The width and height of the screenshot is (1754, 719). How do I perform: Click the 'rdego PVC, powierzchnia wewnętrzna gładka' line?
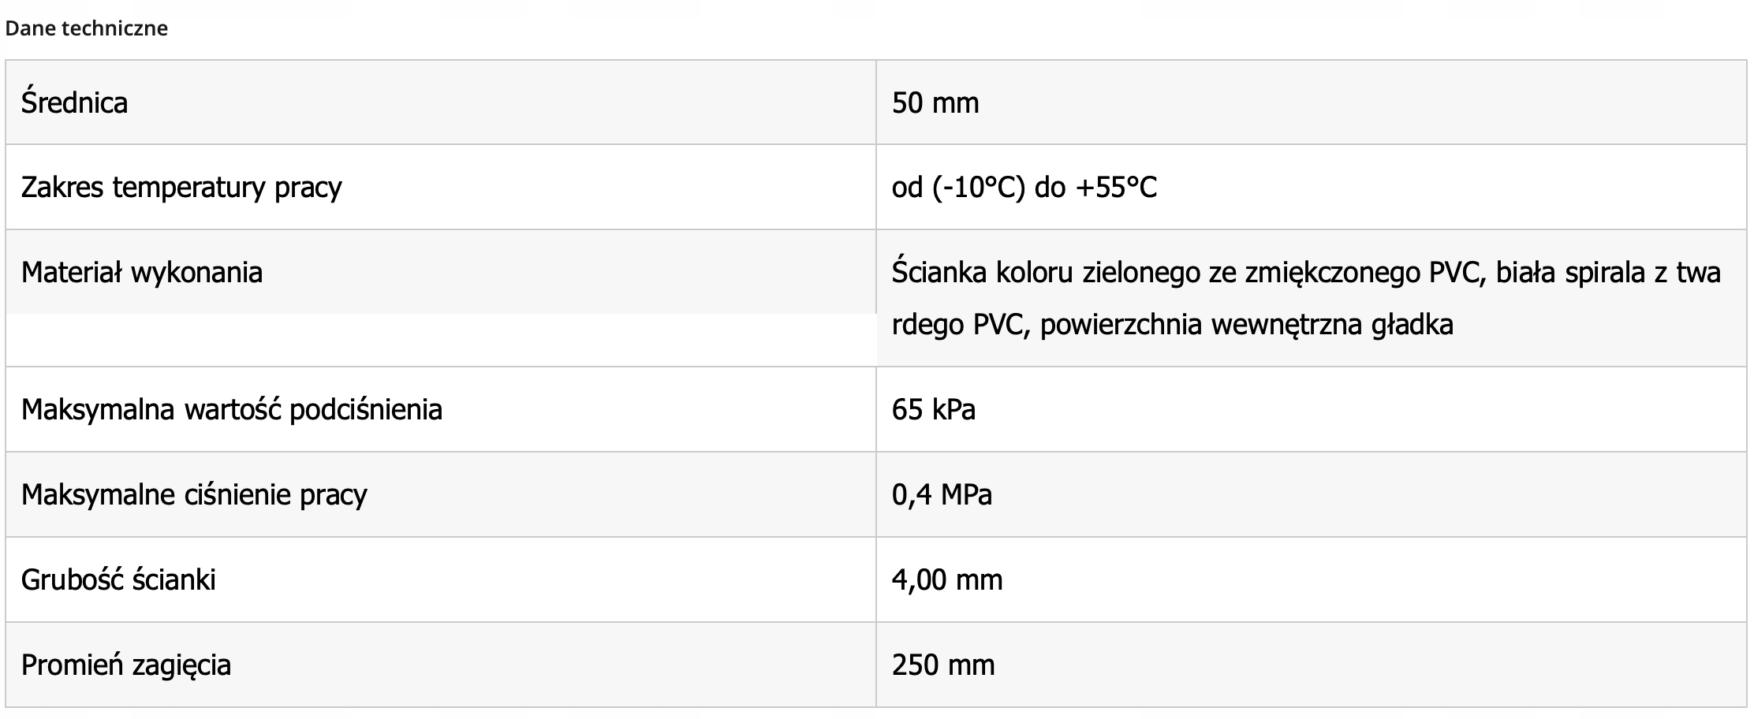(1172, 324)
